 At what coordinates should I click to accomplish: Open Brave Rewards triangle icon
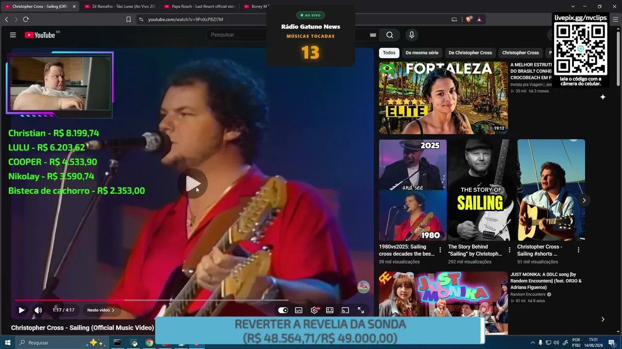[x=479, y=19]
